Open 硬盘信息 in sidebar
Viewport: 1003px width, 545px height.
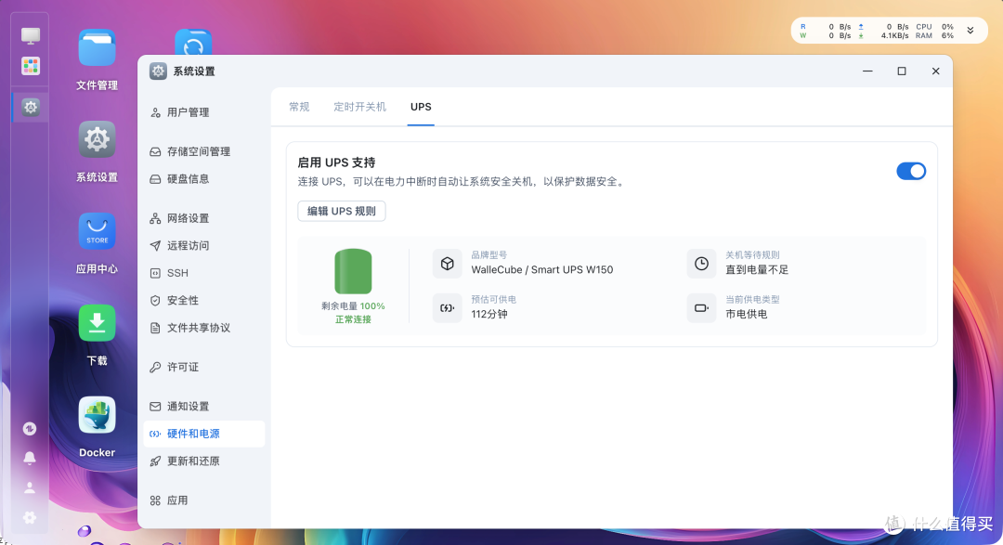[204, 179]
